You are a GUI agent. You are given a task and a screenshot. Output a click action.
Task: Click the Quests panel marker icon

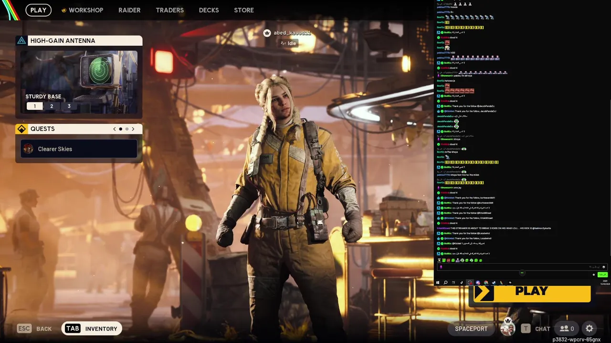pyautogui.click(x=21, y=129)
